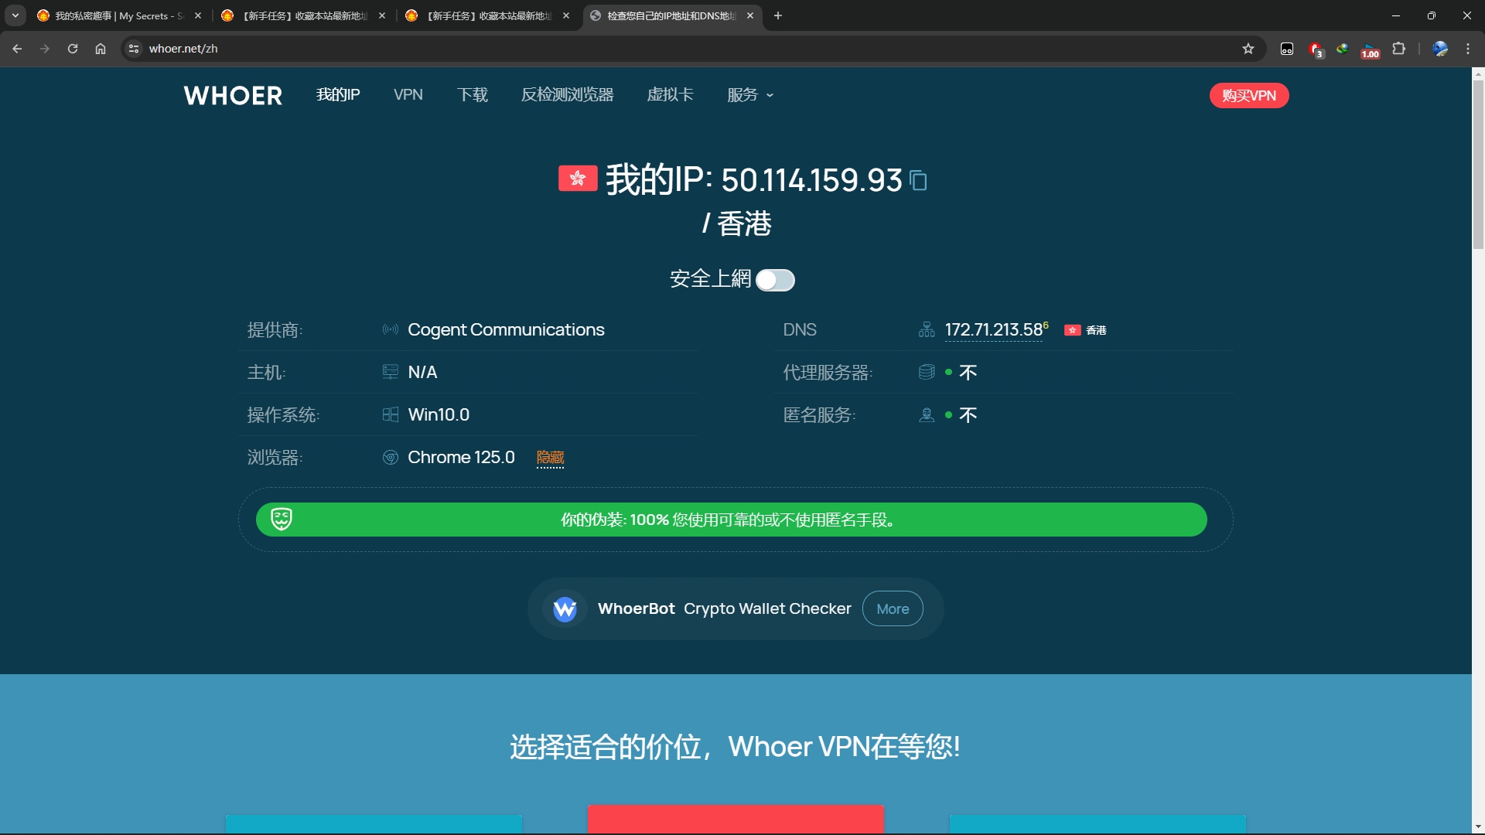1485x835 pixels.
Task: Reload the page with the refresh icon
Action: click(x=73, y=49)
